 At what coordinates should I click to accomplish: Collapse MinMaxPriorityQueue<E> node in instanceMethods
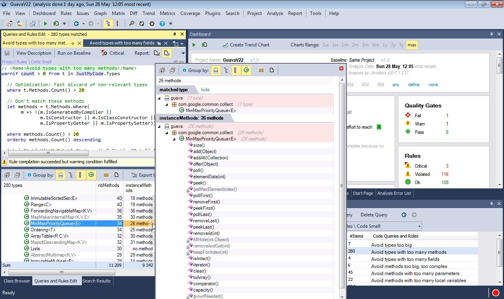[174, 139]
